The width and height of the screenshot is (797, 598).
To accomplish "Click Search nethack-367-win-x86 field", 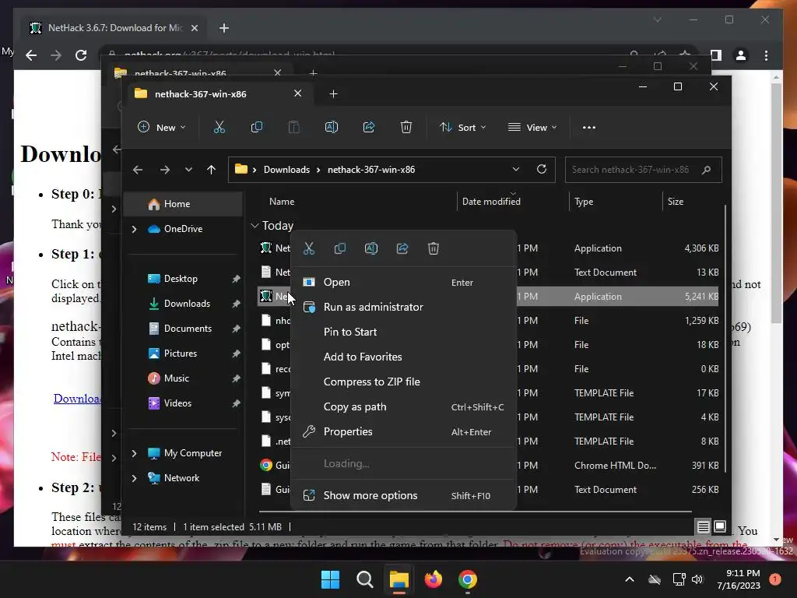I will coord(643,170).
